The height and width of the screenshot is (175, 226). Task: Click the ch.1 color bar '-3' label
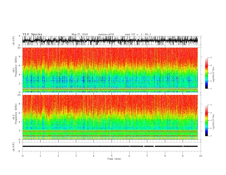click(210, 57)
